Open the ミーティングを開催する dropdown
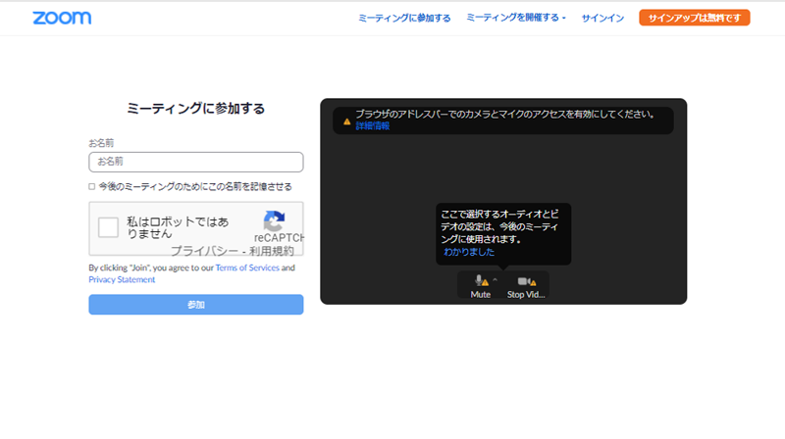Screen dimensions: 785x439 tap(516, 18)
